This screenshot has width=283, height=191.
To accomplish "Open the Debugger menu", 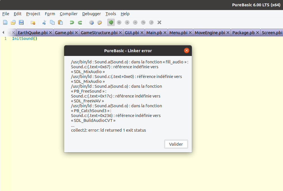I will tap(91, 14).
